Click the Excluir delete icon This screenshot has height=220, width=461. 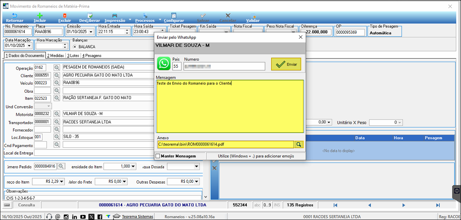tap(64, 16)
